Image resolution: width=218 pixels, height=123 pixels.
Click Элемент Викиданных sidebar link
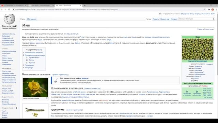[x=9, y=104]
